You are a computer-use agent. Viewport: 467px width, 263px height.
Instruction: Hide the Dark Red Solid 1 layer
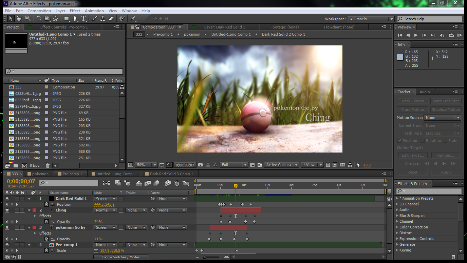(7, 199)
